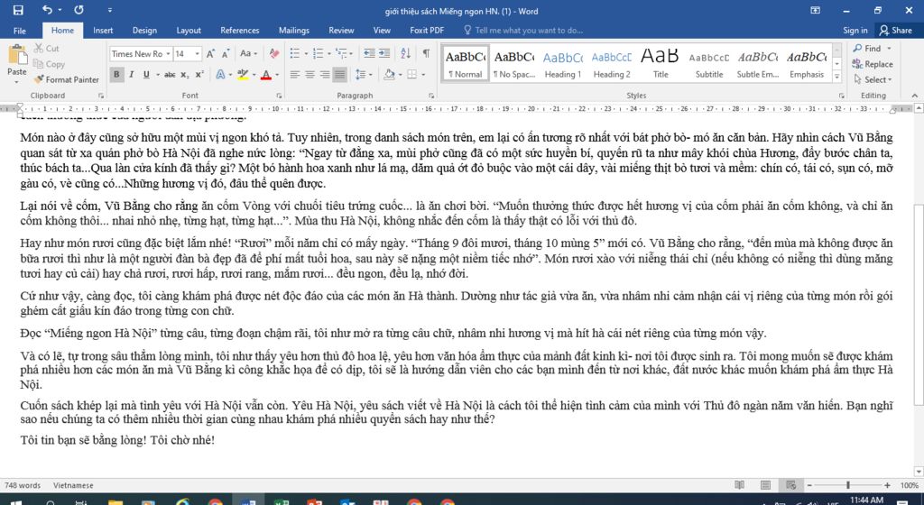Clear all formatting with eraser icon
This screenshot has width=924, height=505.
click(274, 53)
